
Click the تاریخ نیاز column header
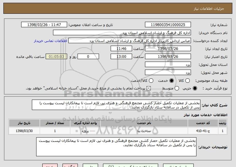pyautogui.click(x=24, y=123)
